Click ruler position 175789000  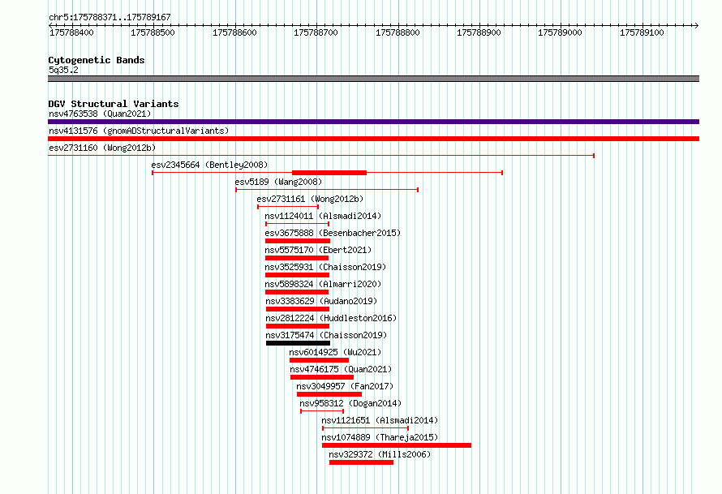click(x=560, y=32)
